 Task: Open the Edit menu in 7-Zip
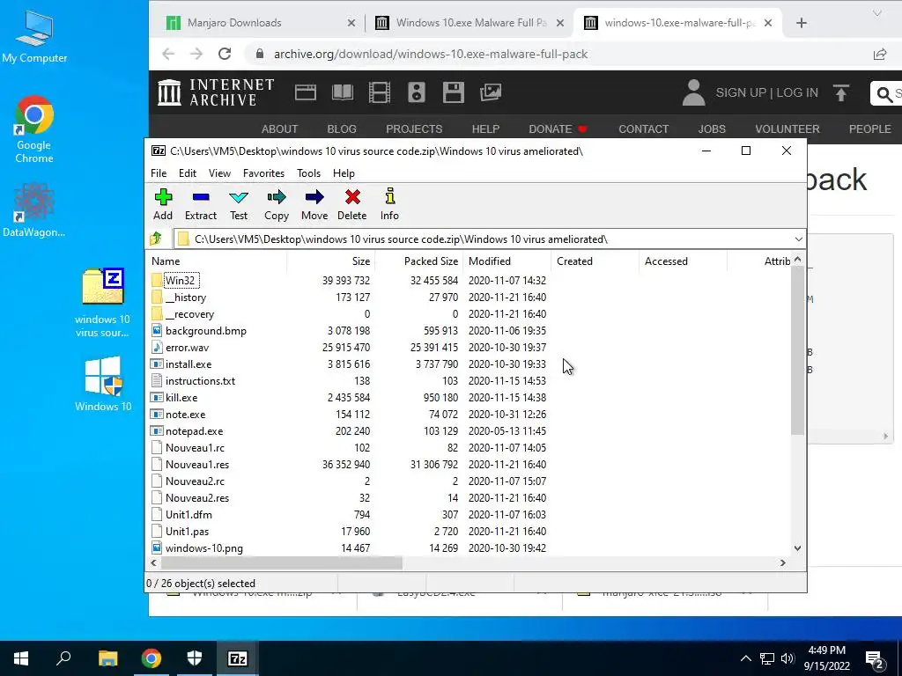tap(188, 173)
